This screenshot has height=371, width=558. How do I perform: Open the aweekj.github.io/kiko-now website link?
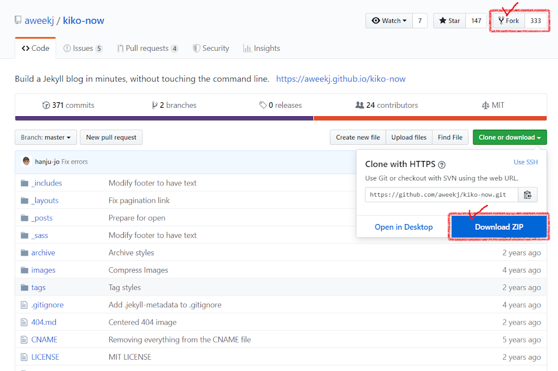point(340,79)
